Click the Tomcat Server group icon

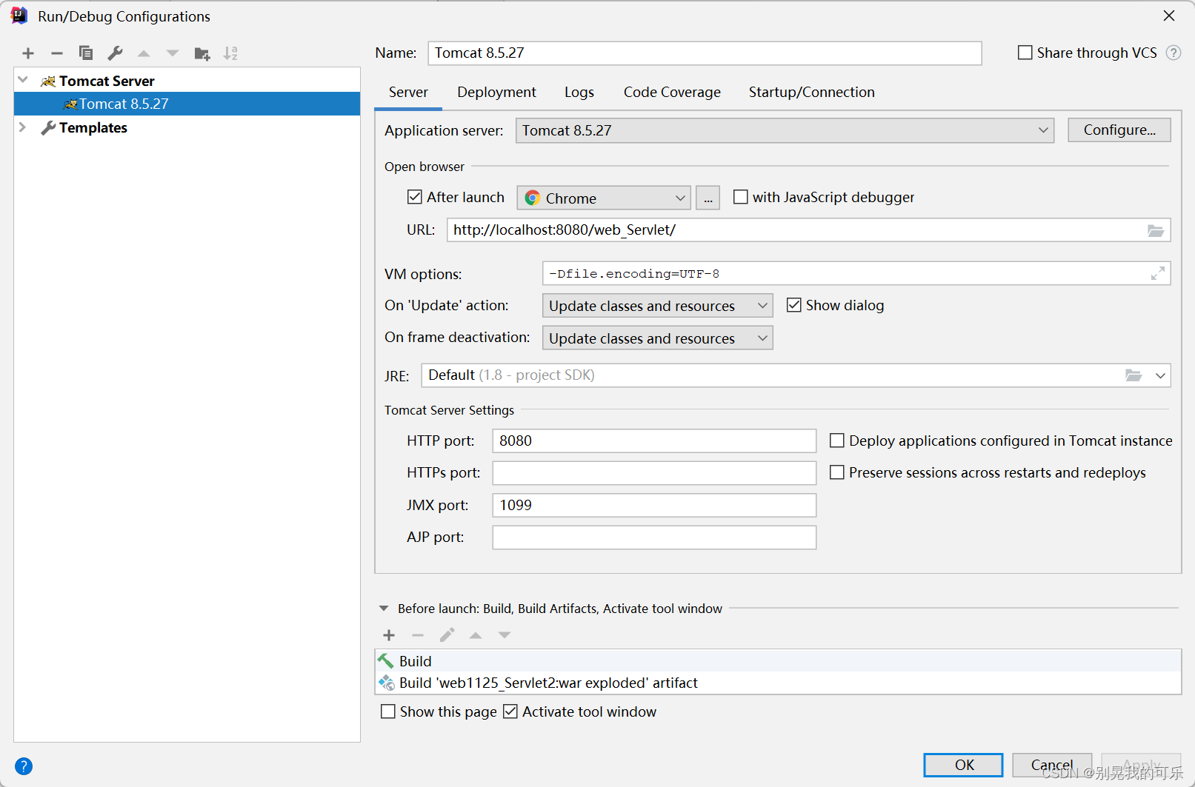(x=48, y=81)
